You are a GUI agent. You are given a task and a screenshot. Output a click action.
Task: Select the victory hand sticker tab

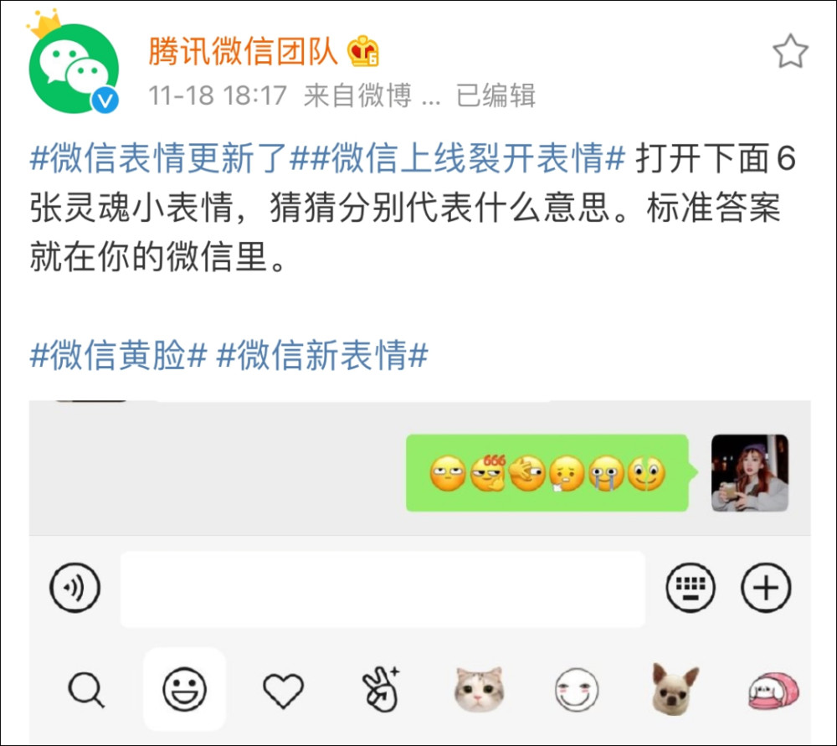point(381,689)
